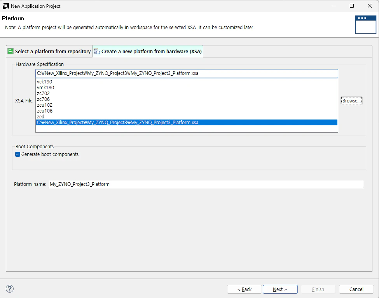Select zed from the XSA list
Screen dimensions: 379x298
click(x=187, y=116)
